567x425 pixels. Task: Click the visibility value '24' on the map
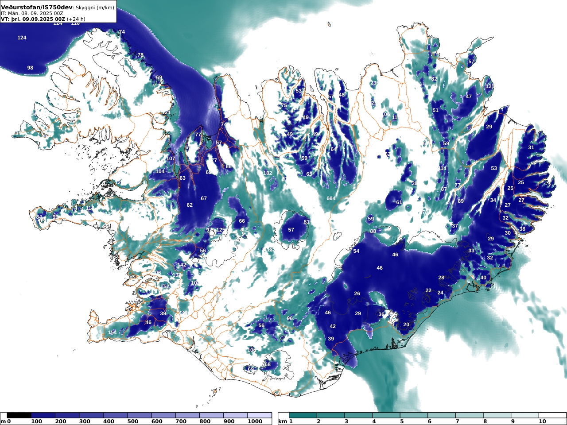(440, 293)
